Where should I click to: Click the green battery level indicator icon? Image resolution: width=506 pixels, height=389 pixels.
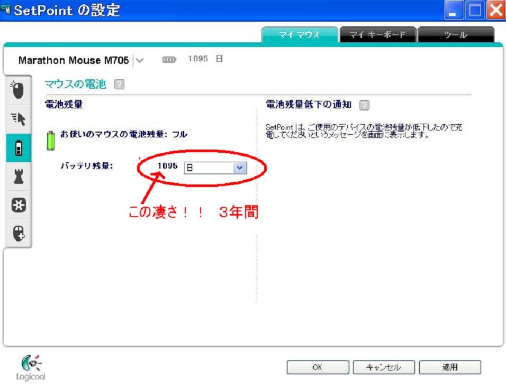point(51,141)
